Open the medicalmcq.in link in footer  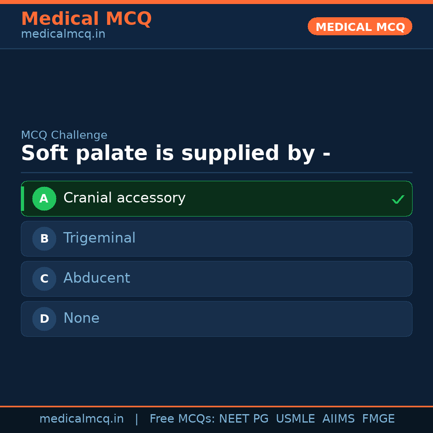[x=81, y=419]
